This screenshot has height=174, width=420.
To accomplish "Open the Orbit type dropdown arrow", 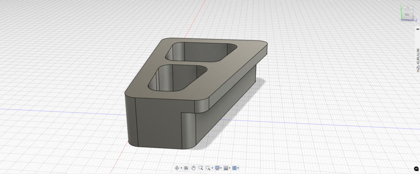I will [181, 168].
